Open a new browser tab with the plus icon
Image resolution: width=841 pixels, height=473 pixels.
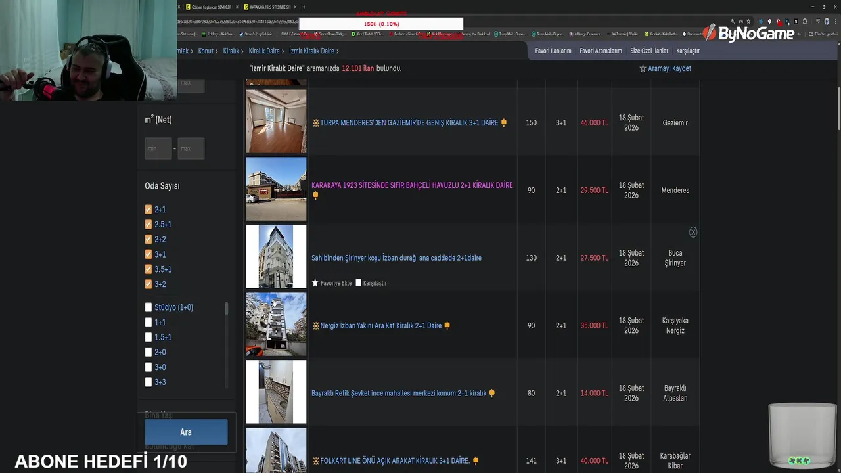[304, 7]
